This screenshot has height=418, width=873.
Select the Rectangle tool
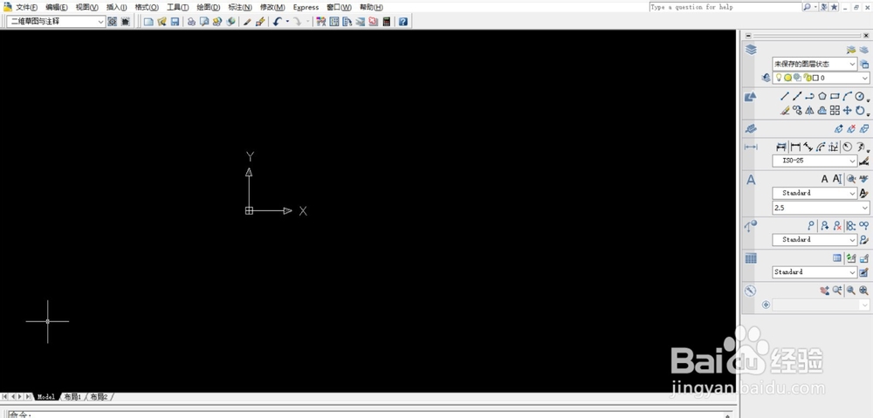pos(835,96)
